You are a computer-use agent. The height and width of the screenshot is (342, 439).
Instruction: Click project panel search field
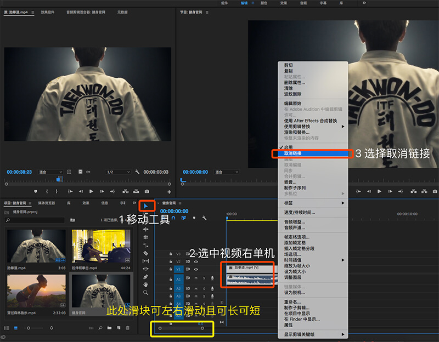tap(35, 220)
